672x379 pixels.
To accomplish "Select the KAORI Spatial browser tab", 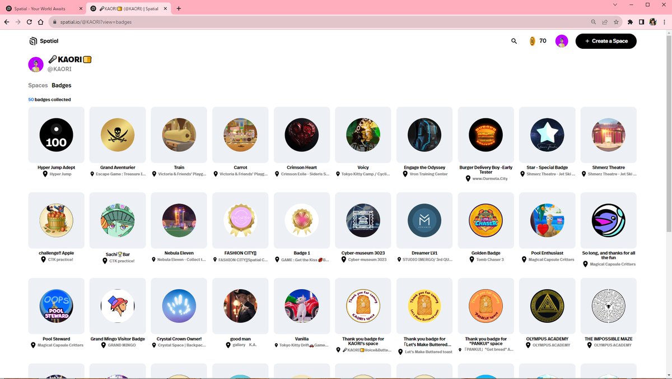I will click(129, 8).
